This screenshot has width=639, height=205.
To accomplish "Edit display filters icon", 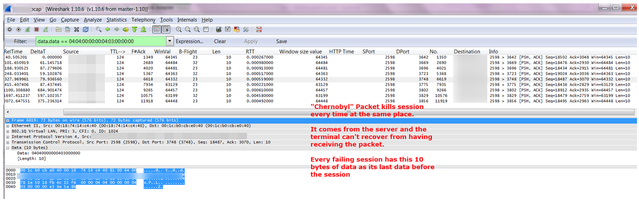I will [x=228, y=29].
